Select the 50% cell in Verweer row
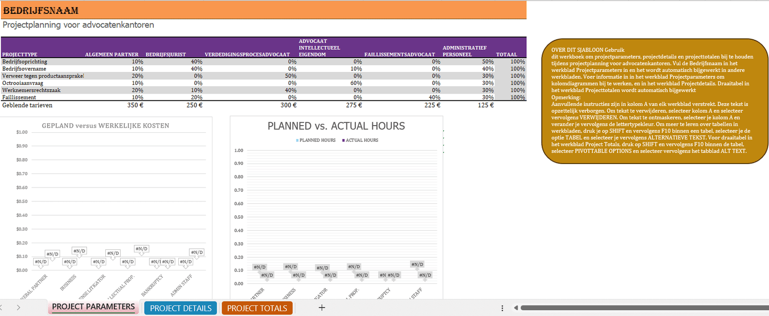Viewport: 769px width, 316px height. (290, 76)
